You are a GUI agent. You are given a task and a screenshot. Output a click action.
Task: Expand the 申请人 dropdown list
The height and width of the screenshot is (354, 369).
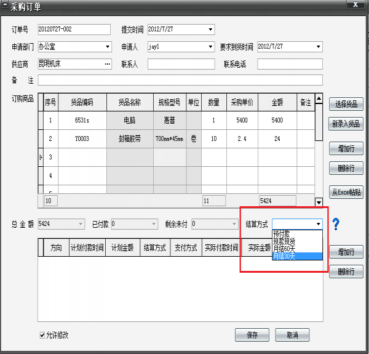coord(211,46)
